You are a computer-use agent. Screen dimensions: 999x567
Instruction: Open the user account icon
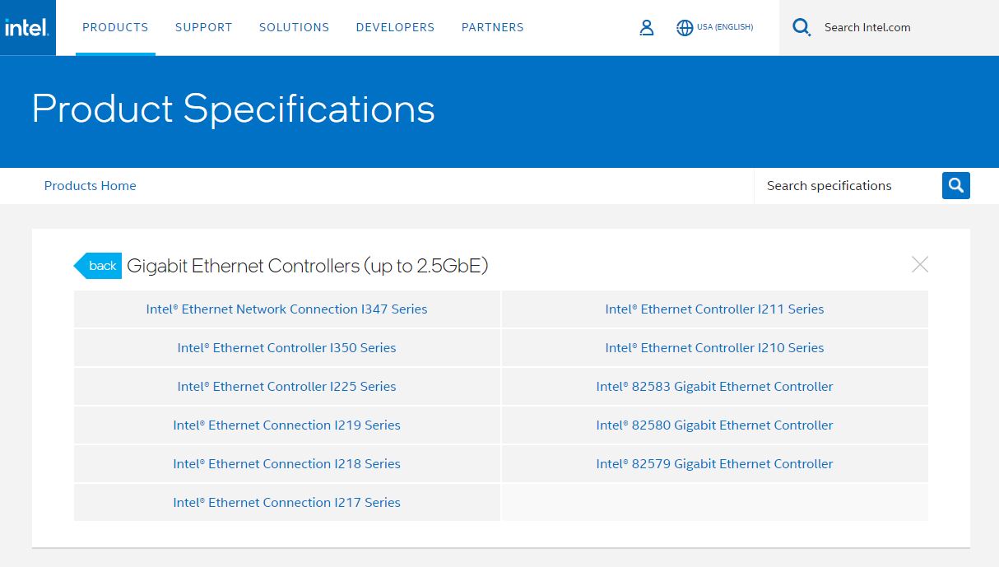click(647, 28)
